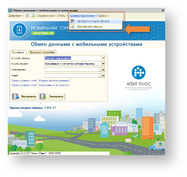Open selection dialog for Агент field
187x177 pixels.
pyautogui.click(x=100, y=76)
